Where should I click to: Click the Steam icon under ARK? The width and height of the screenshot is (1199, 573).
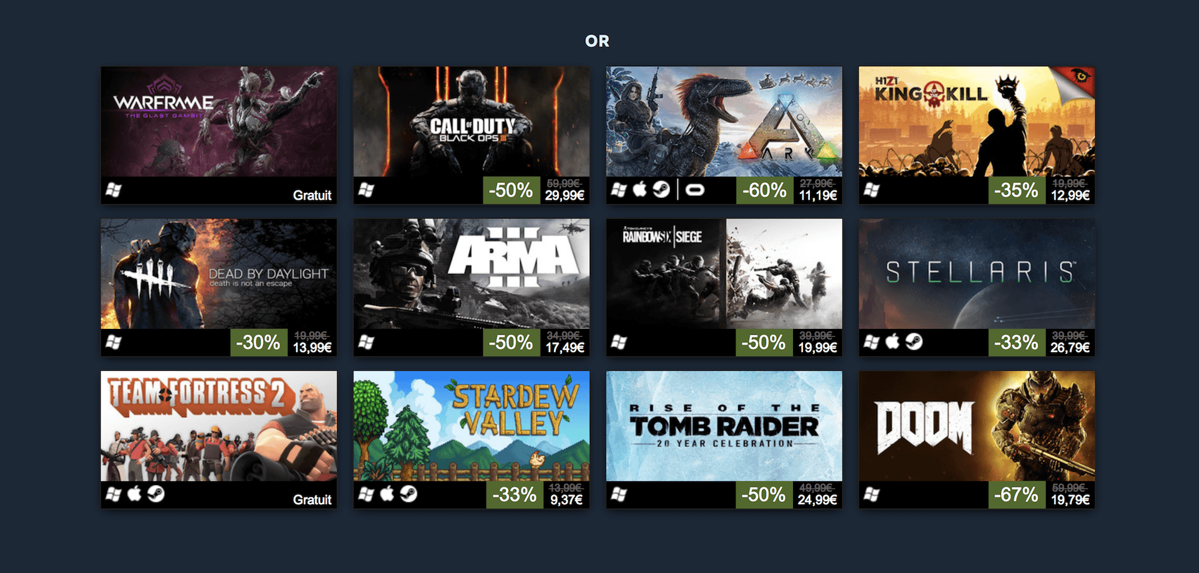(x=661, y=190)
